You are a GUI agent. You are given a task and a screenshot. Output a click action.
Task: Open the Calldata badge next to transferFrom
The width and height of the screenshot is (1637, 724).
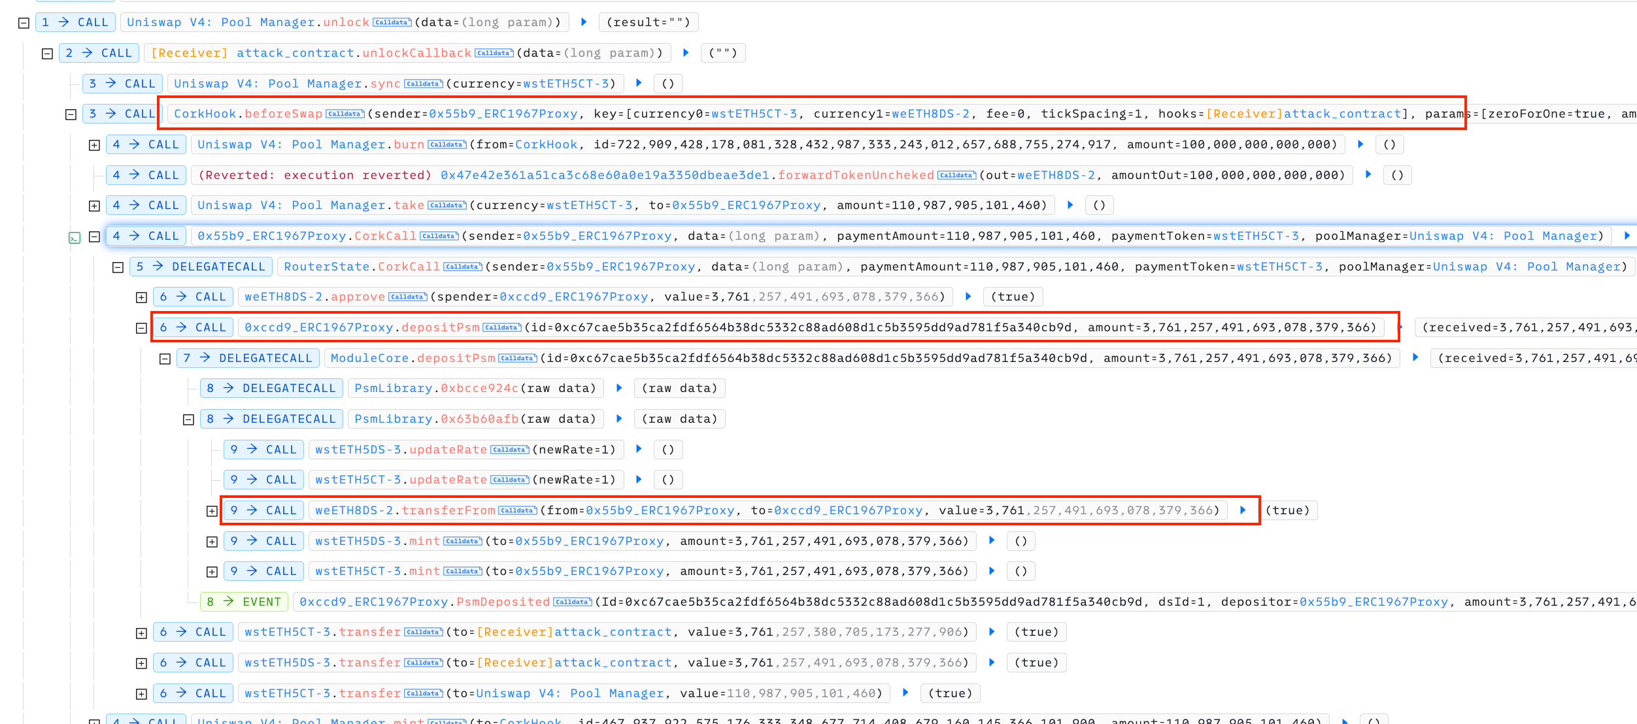pyautogui.click(x=518, y=511)
